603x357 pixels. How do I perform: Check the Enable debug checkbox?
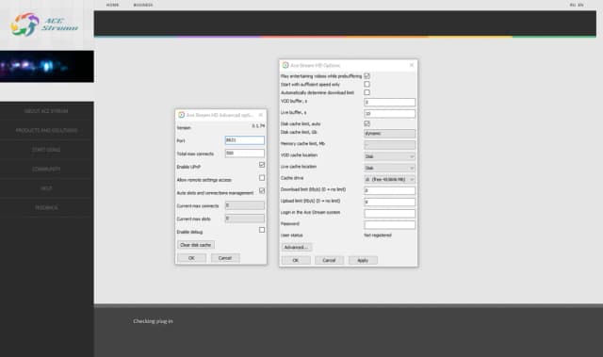(262, 230)
